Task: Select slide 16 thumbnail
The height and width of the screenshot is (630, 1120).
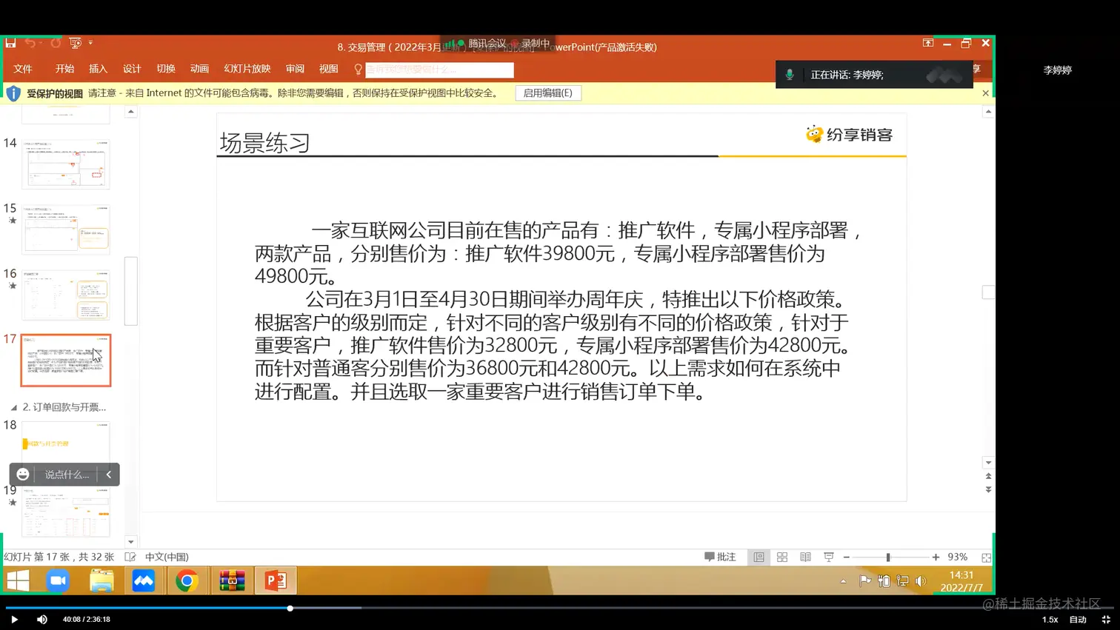Action: tap(66, 295)
